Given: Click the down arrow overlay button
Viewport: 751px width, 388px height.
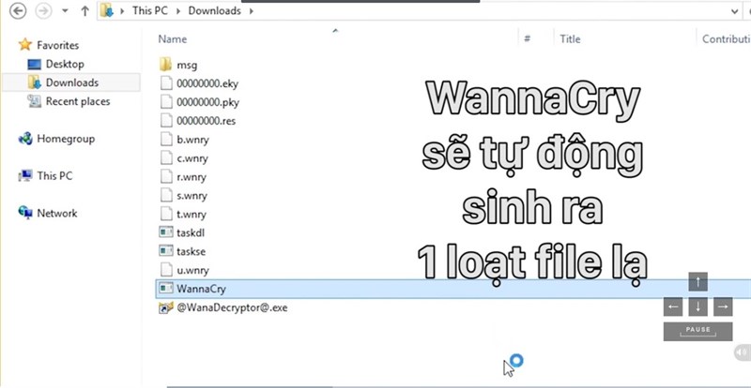Looking at the screenshot, I should (x=697, y=306).
